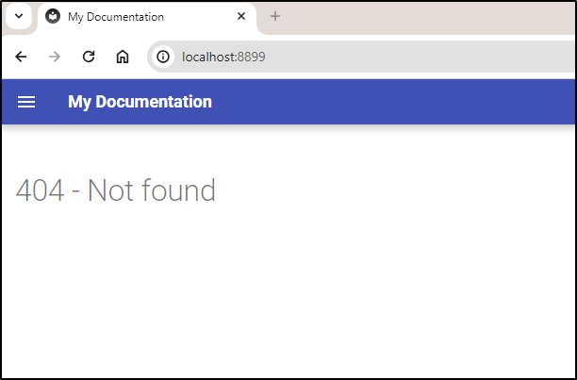This screenshot has height=380, width=577.
Task: Focus the localhost:8899 address bar
Action: coord(362,57)
